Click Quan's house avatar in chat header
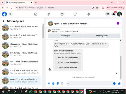The width and height of the screenshot is (126, 94). [51, 23]
